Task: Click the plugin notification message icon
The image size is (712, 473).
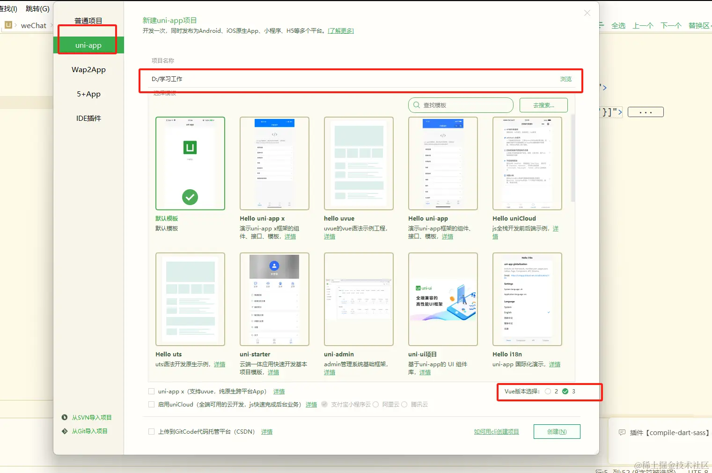Action: pos(622,433)
